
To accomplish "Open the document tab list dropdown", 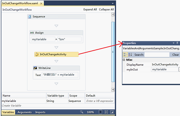I will (x=113, y=4).
